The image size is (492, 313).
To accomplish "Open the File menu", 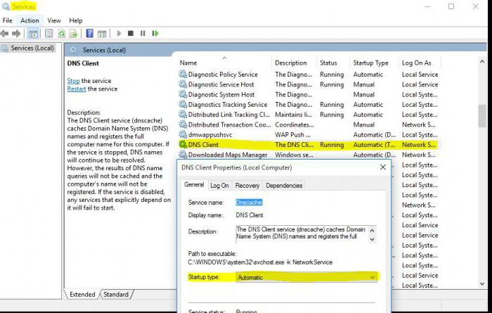I will (7, 20).
